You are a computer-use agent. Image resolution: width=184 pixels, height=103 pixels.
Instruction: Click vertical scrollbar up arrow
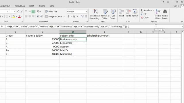click(x=183, y=32)
